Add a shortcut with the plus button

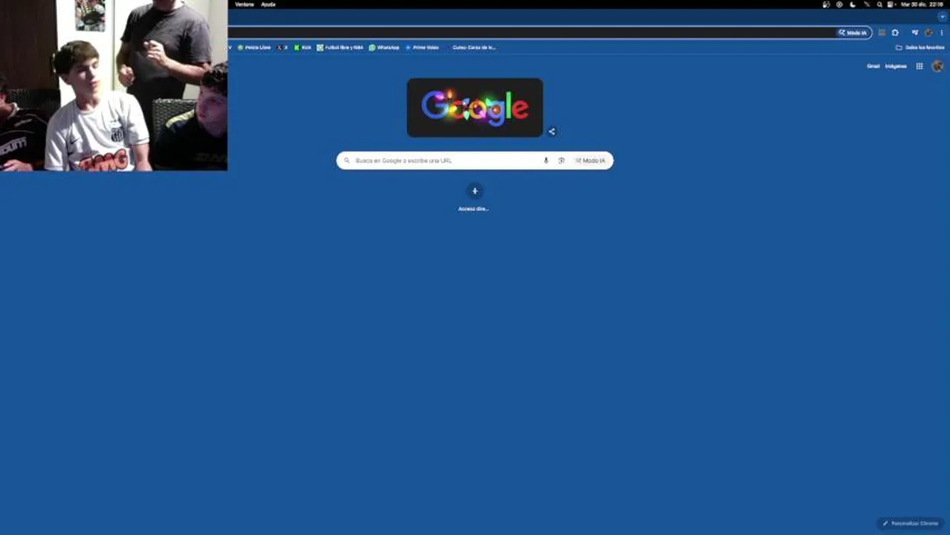pos(474,191)
